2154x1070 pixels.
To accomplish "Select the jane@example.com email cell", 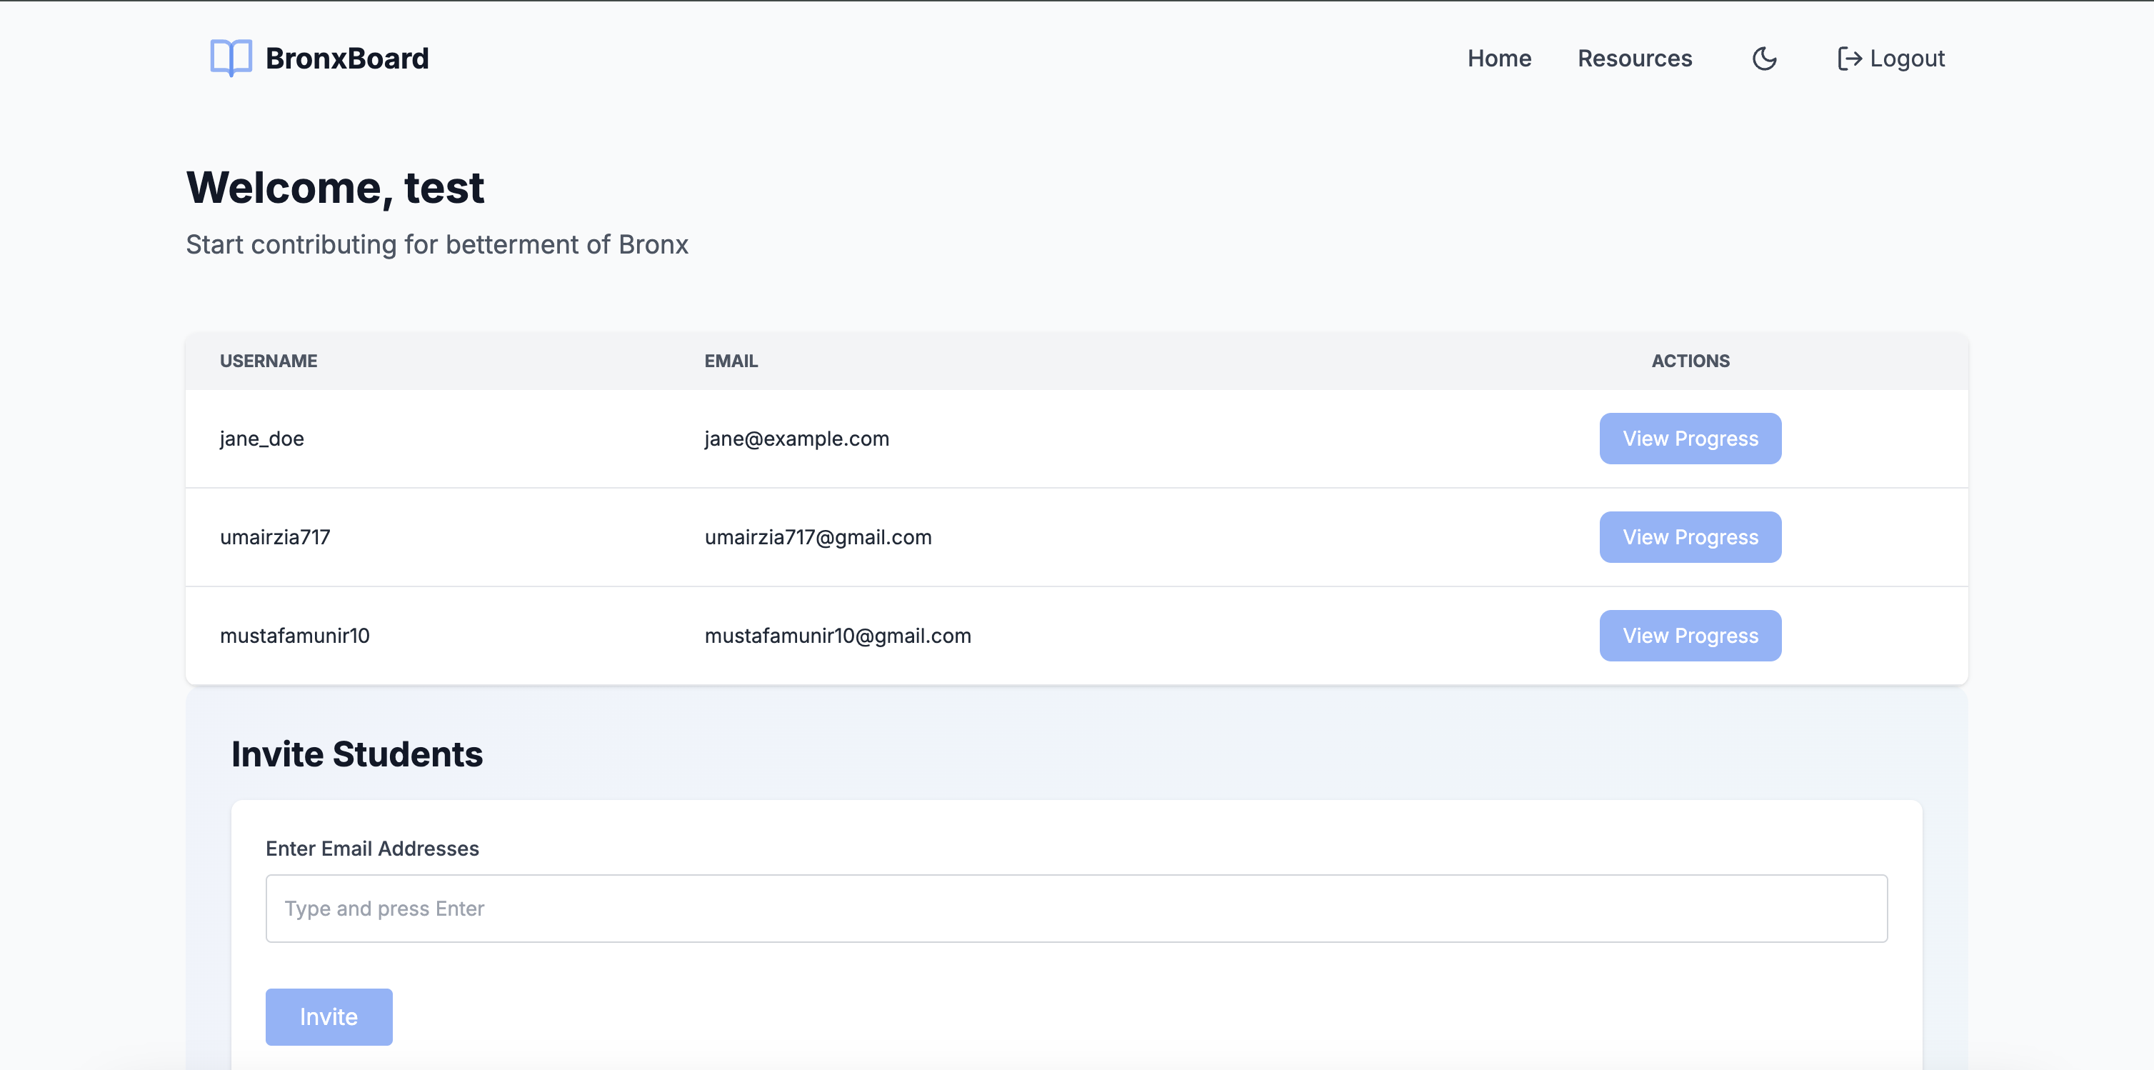I will pyautogui.click(x=796, y=439).
